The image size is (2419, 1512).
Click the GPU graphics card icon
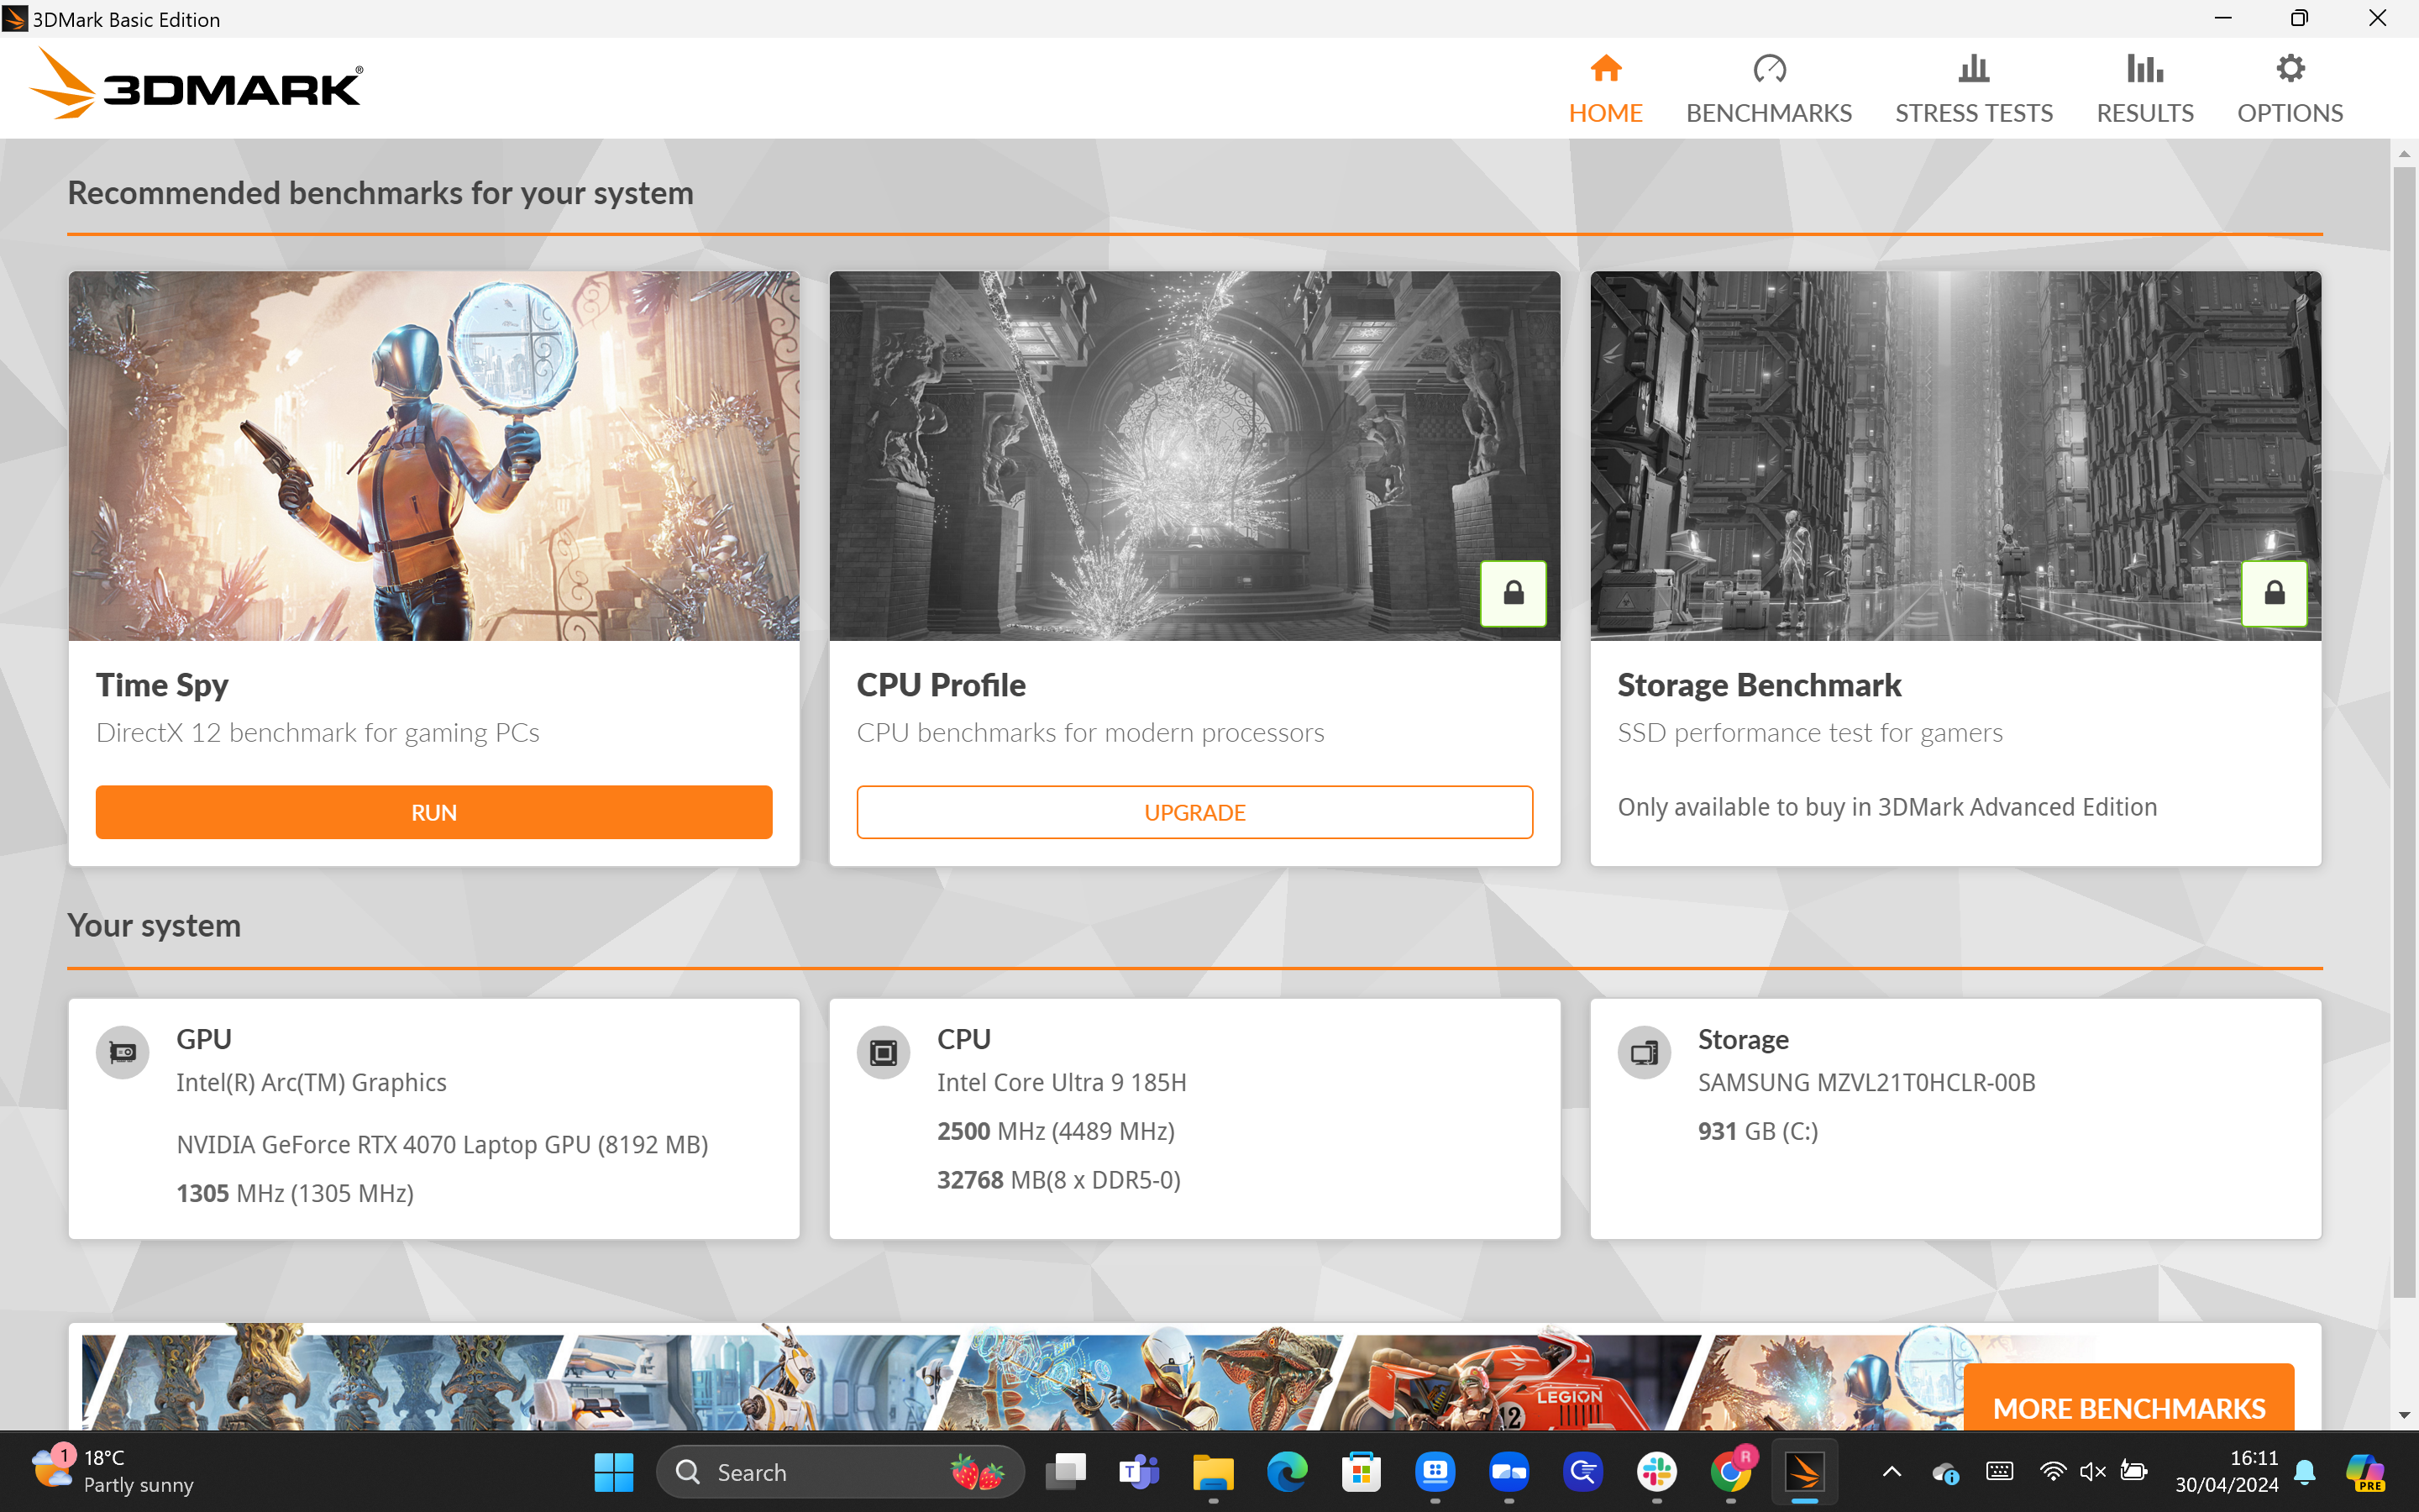point(123,1052)
